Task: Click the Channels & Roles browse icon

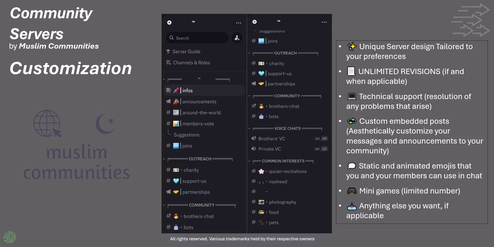Action: (x=169, y=63)
